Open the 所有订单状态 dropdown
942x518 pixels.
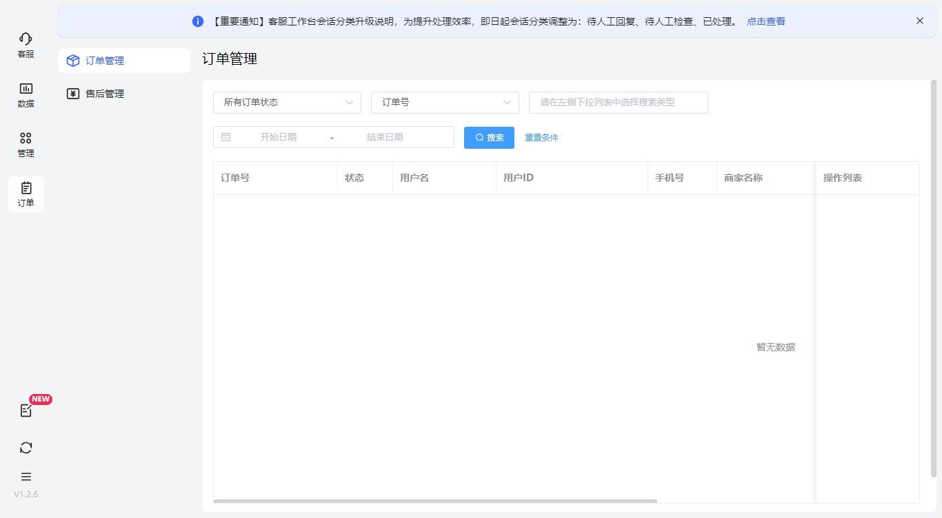(287, 102)
